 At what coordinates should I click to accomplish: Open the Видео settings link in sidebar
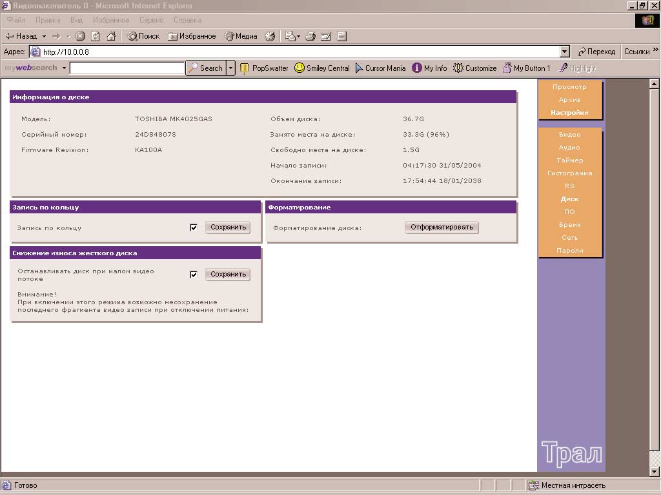point(569,135)
